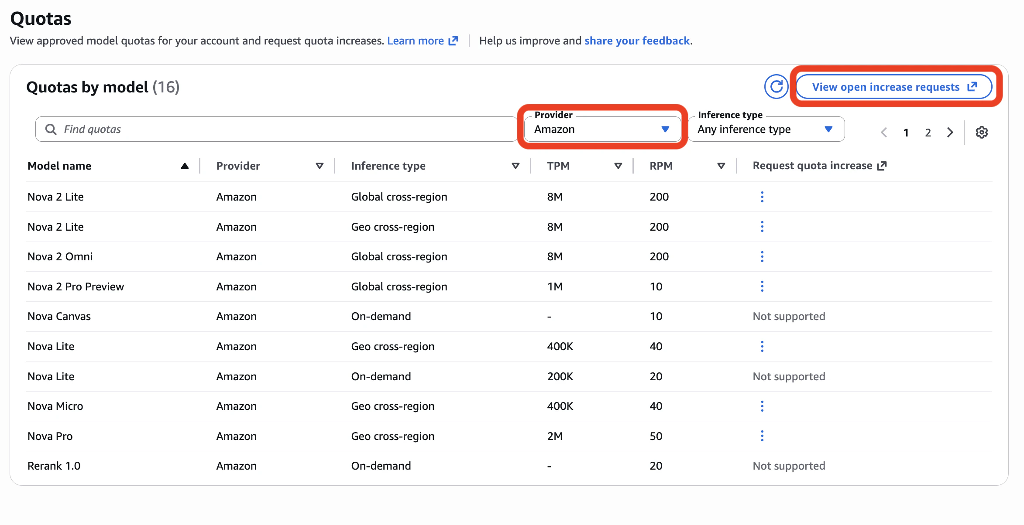Go to next page of quotas
1024x525 pixels.
950,133
